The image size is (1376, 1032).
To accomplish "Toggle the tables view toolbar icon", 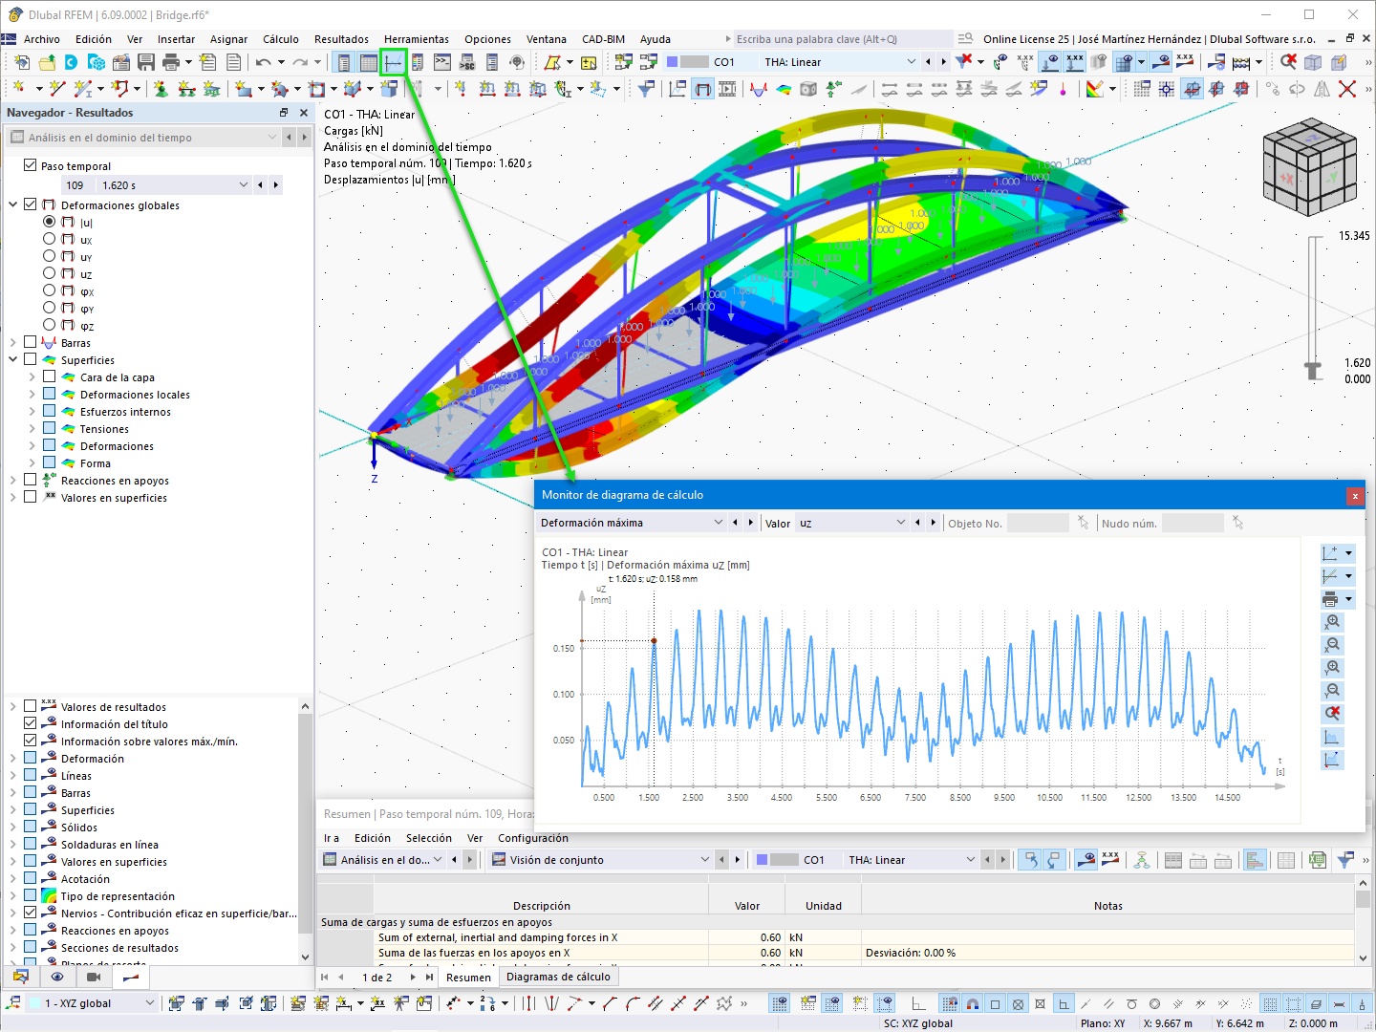I will click(369, 62).
